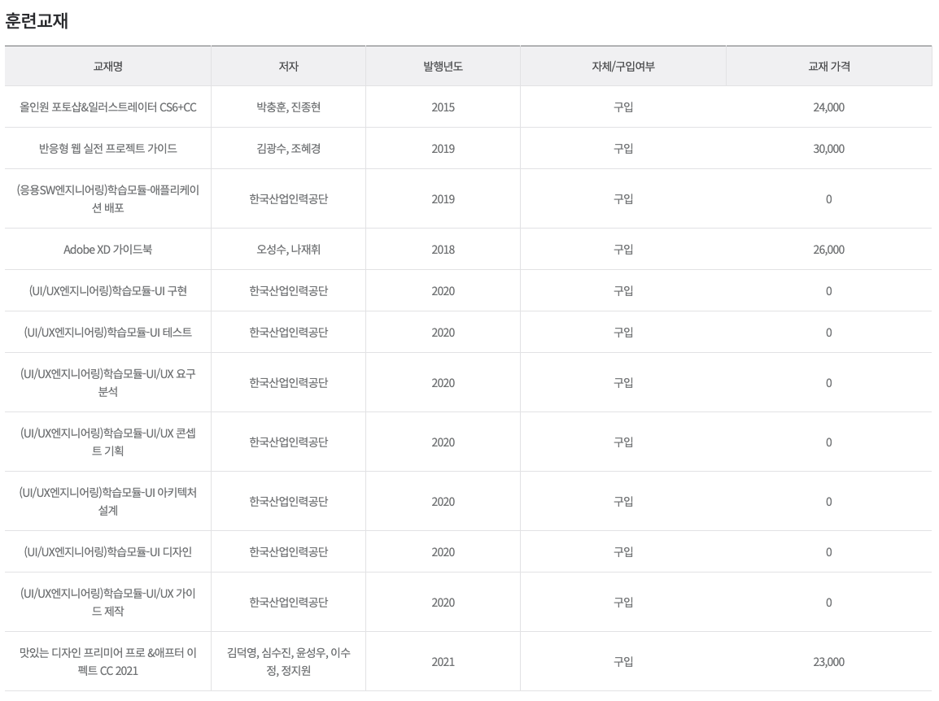Click 학습모듈-UI/UX 콘셉트 기획 textbook cell
939x701 pixels.
(107, 442)
